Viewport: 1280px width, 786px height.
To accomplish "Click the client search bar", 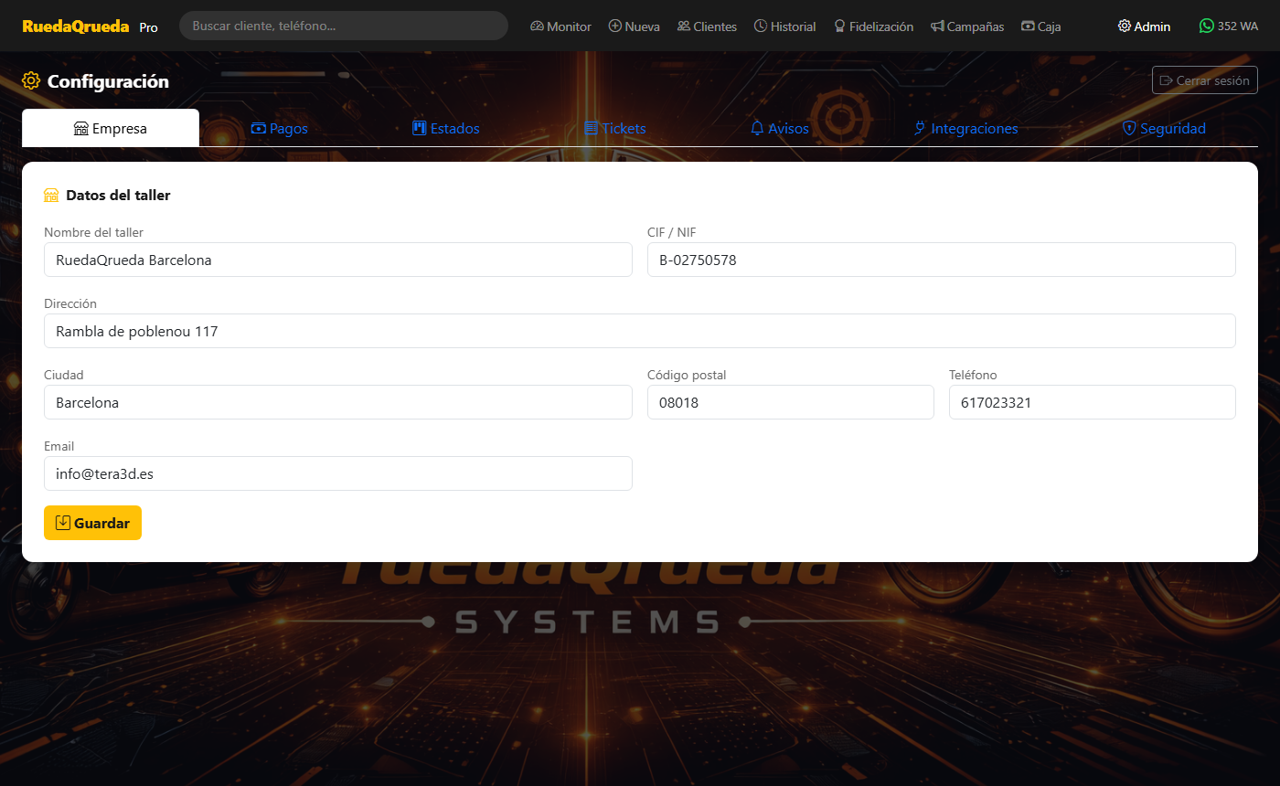I will point(343,26).
